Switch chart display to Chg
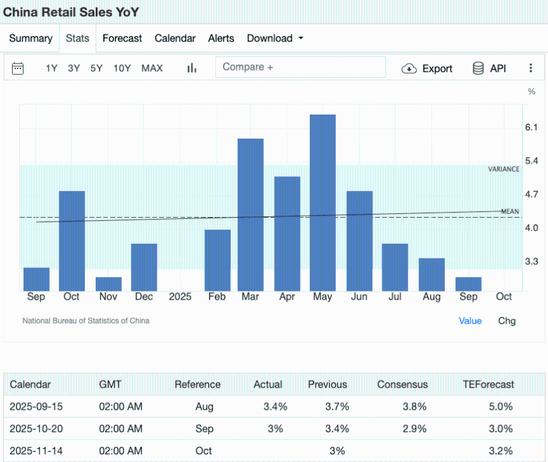Viewport: 548px width, 462px height. click(x=507, y=321)
